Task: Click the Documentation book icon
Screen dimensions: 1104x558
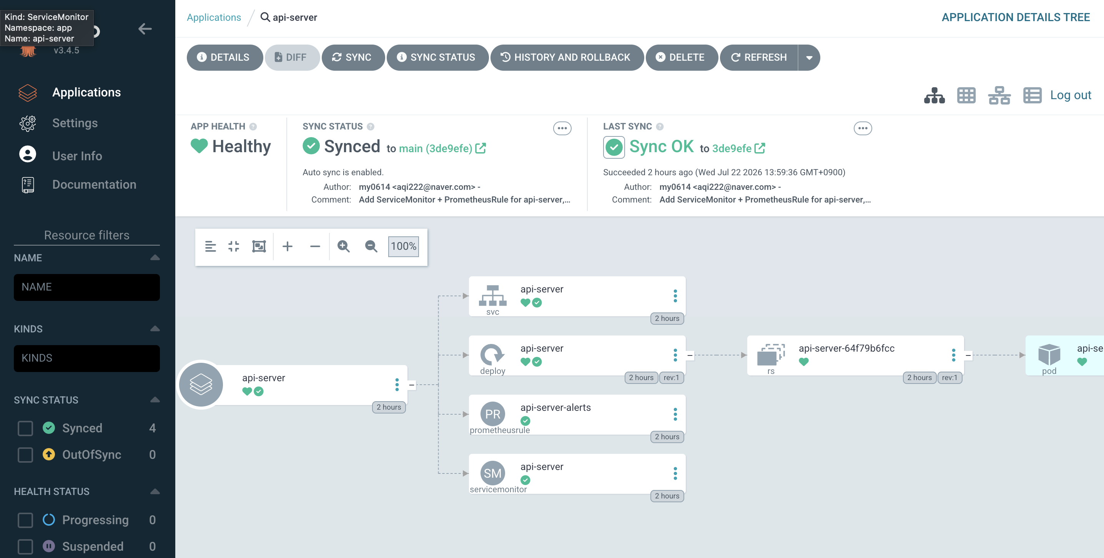Action: [28, 185]
